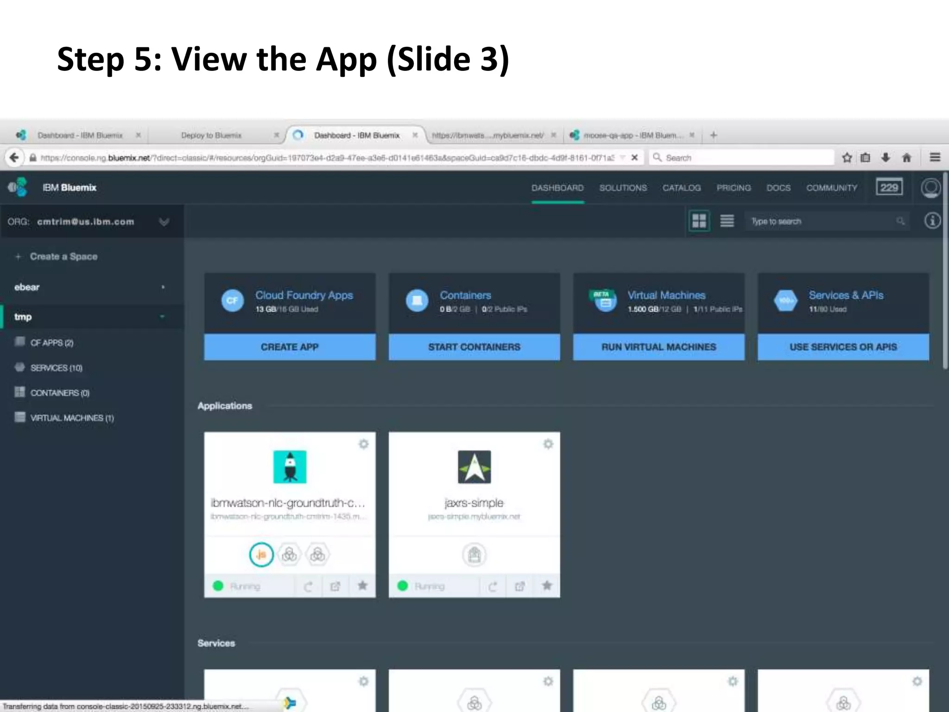This screenshot has height=712, width=949.
Task: Click the Containers tile icon
Action: pos(417,300)
